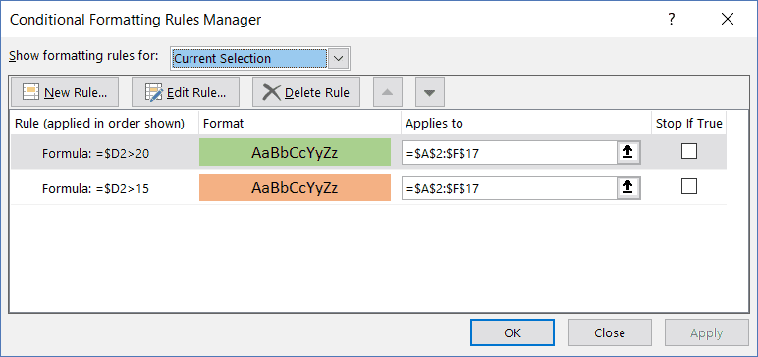Enable Stop If True for $D2>20 rule
This screenshot has height=357, width=758.
(x=689, y=151)
